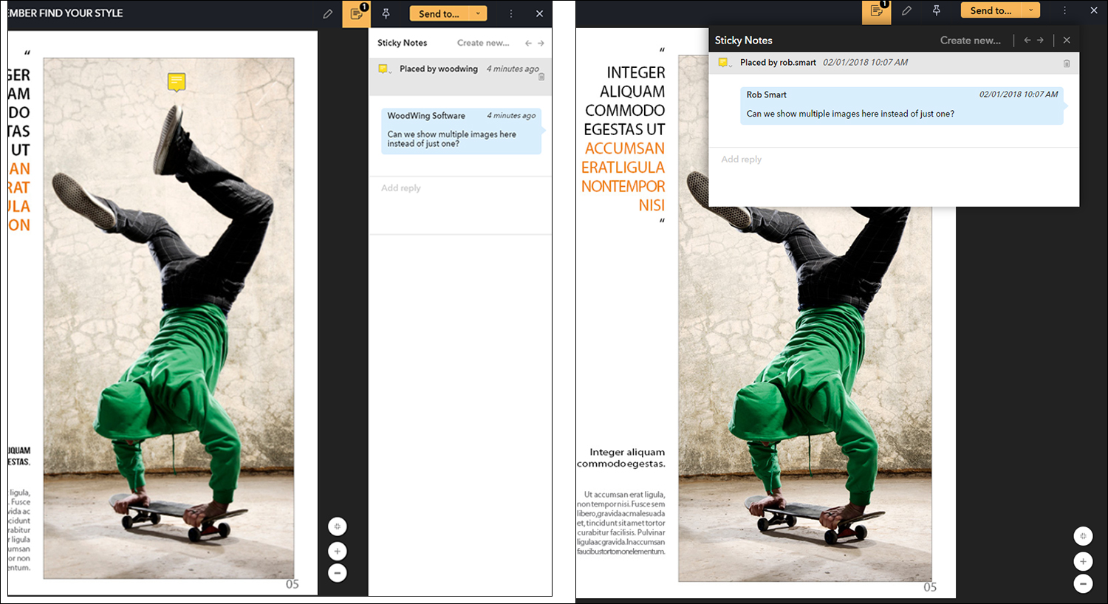Click the yellow sticky note on the image

pyautogui.click(x=176, y=81)
